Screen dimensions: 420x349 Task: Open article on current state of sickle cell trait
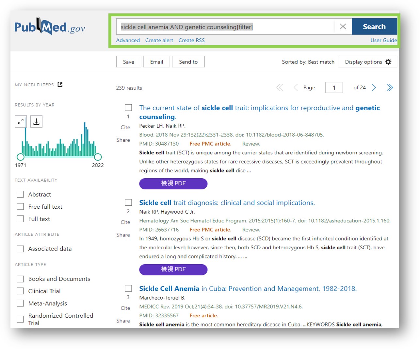click(x=259, y=112)
